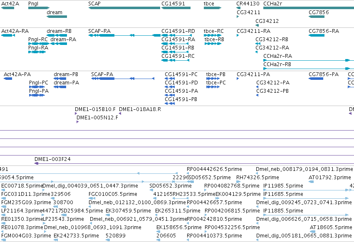Click the RP004442626.5prime EST label
Image resolution: width=354 pixels, height=242 pixels.
(214, 169)
